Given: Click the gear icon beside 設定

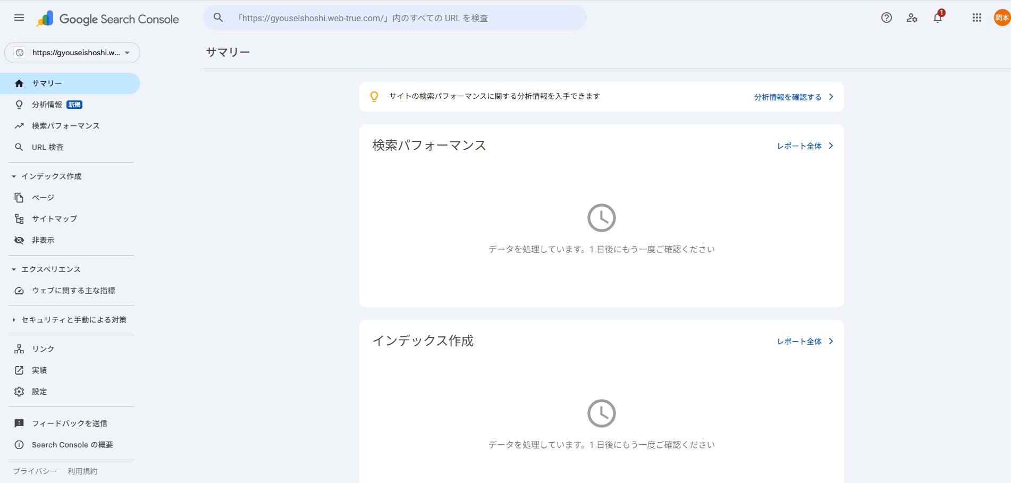Looking at the screenshot, I should (x=19, y=392).
